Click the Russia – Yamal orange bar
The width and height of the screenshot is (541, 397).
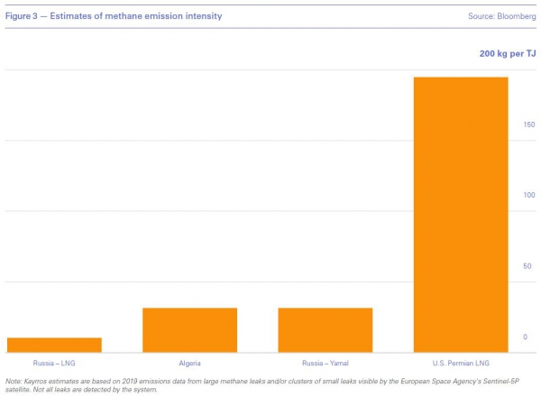325,329
